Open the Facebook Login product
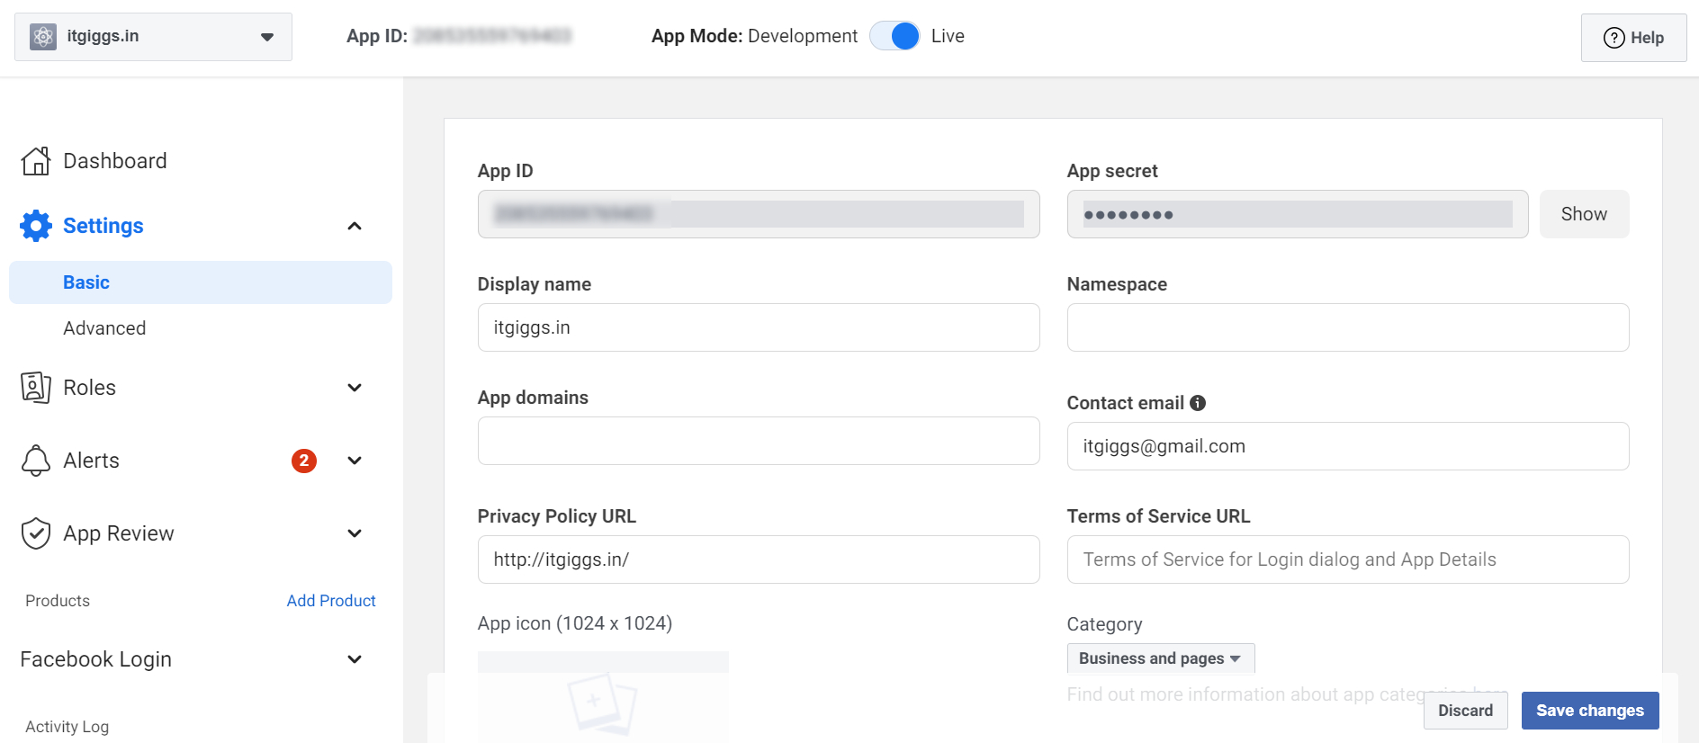Image resolution: width=1699 pixels, height=743 pixels. 96,659
